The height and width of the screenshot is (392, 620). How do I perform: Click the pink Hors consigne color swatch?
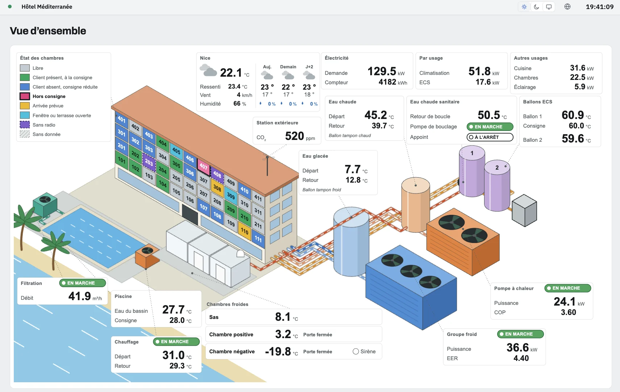(x=25, y=96)
